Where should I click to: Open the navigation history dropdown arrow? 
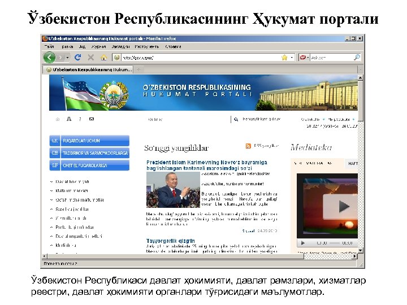pos(67,58)
